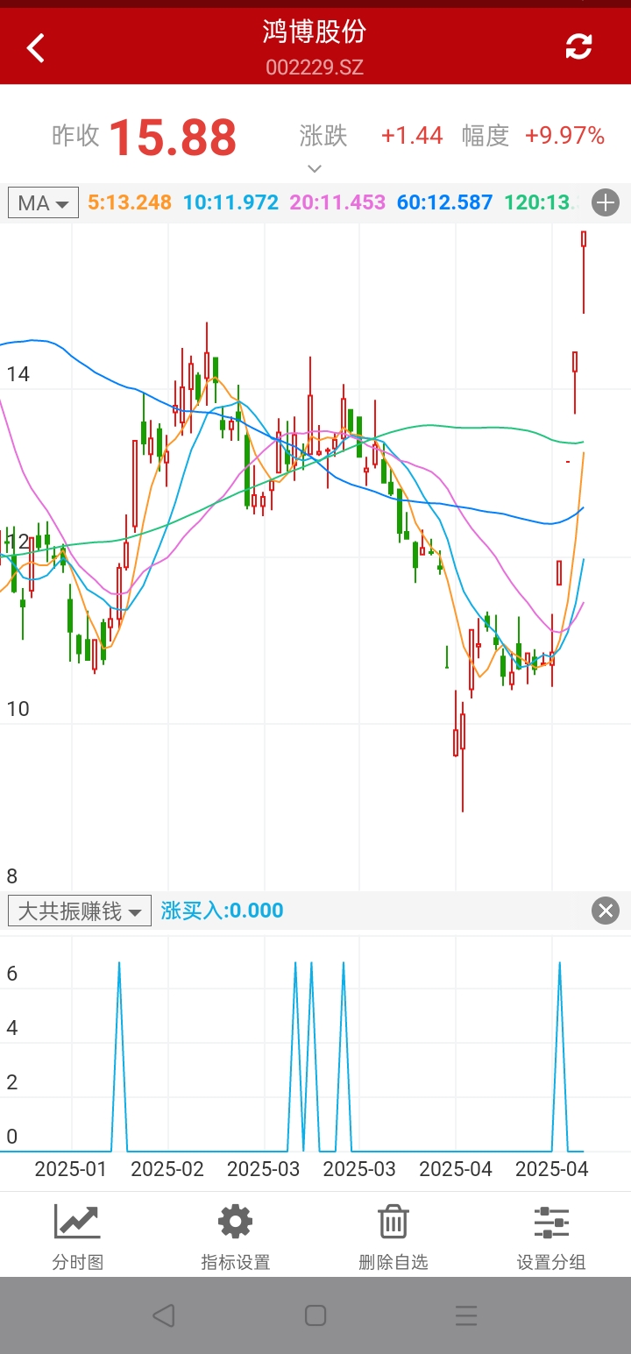Tap the 幅度 label
Viewport: 631px width, 1354px height.
(486, 136)
